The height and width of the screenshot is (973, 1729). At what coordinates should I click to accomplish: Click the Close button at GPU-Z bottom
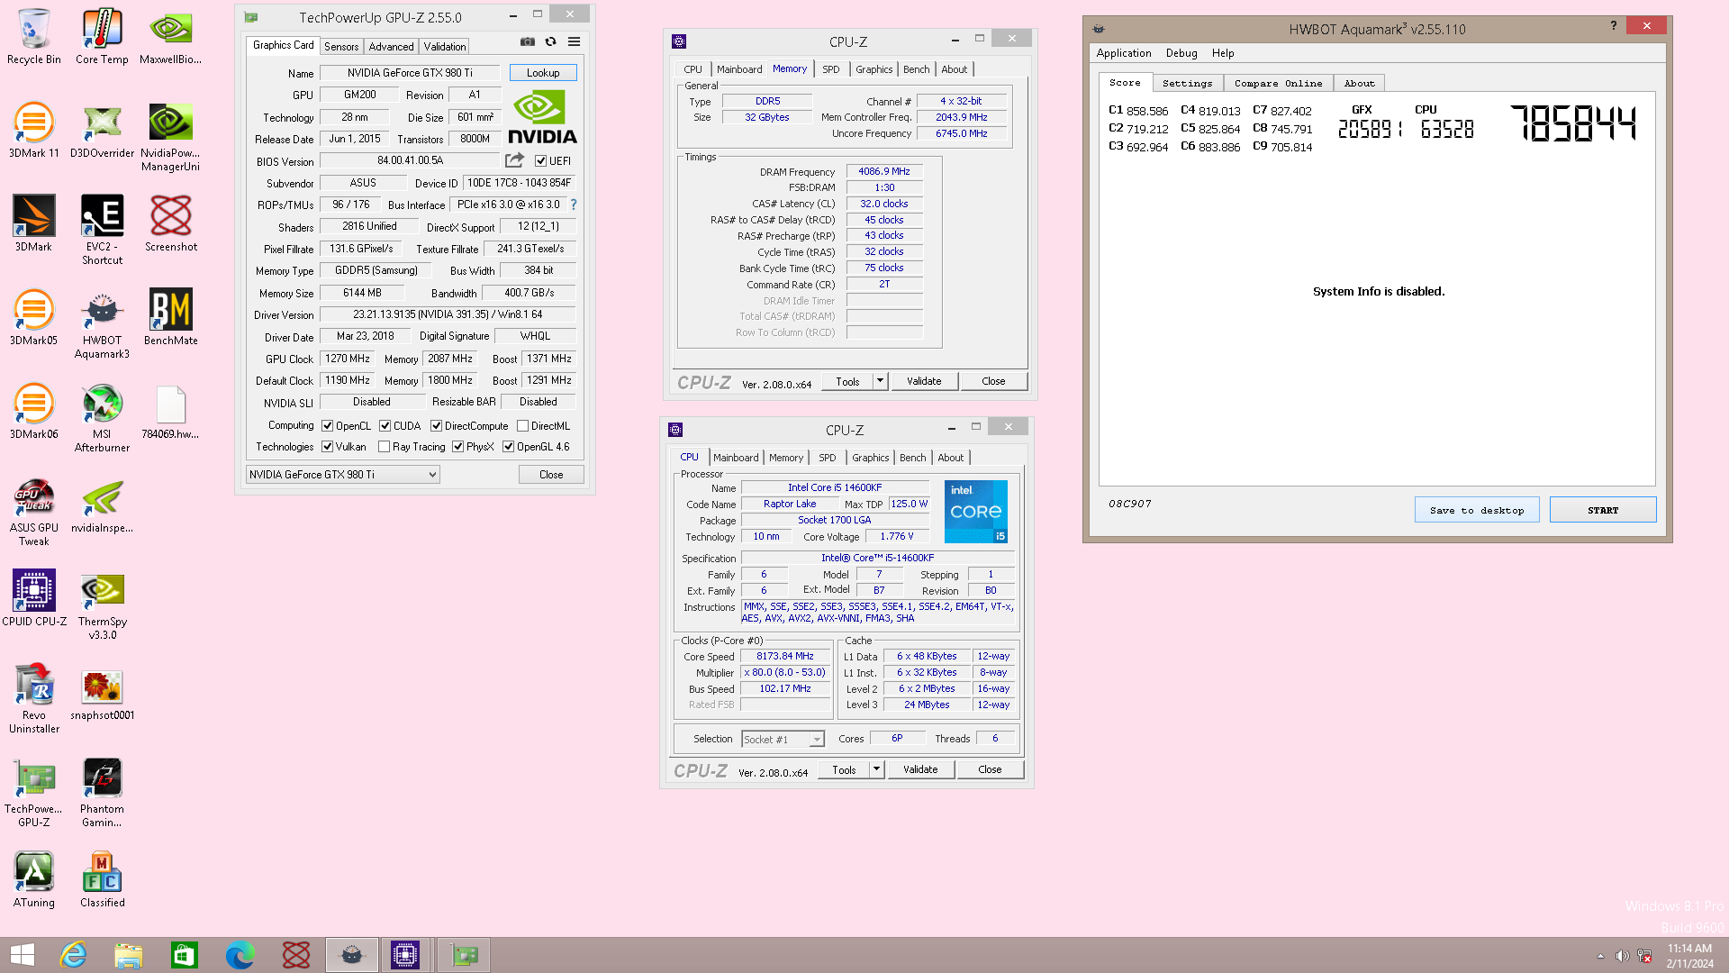click(551, 475)
